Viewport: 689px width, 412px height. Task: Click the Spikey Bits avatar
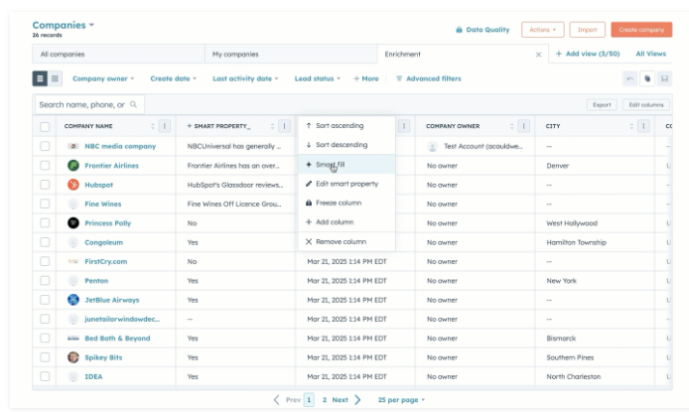72,357
